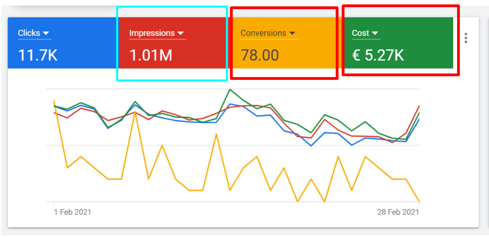Open the three-dot more options menu

pyautogui.click(x=465, y=38)
